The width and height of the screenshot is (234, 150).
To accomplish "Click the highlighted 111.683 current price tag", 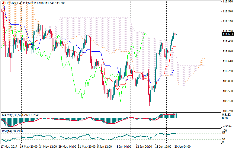I will (227, 34).
